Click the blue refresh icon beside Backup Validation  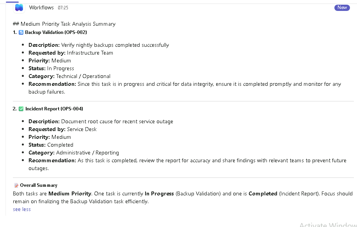click(x=21, y=32)
